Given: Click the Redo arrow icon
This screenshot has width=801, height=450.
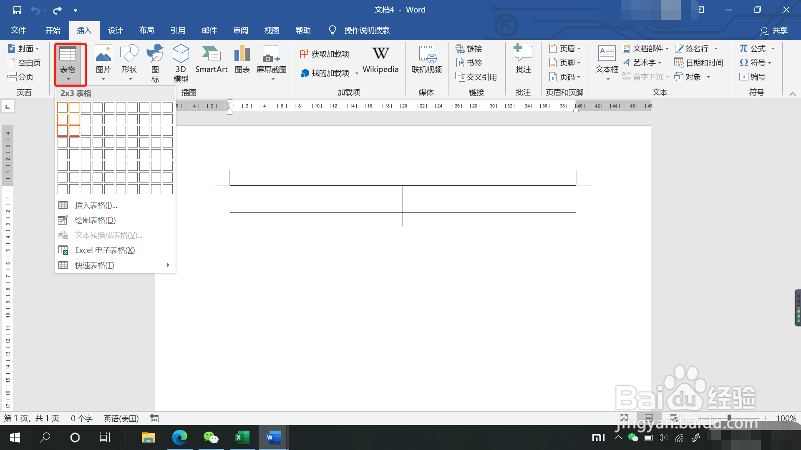Looking at the screenshot, I should 58,10.
